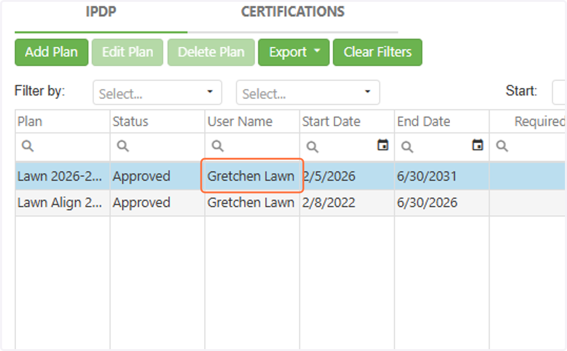Click the 6/30/2026 end date cell
567x351 pixels.
tap(442, 203)
